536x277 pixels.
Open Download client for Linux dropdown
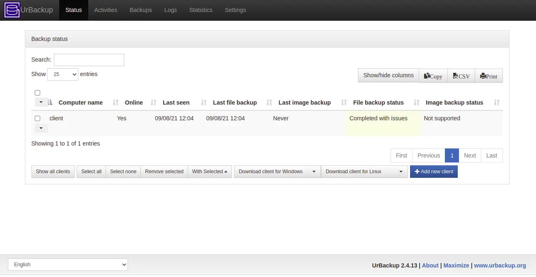[x=365, y=172]
